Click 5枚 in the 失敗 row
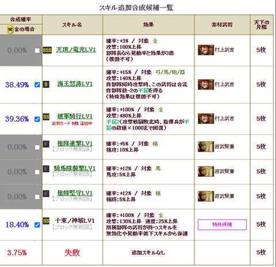 [x=261, y=252]
